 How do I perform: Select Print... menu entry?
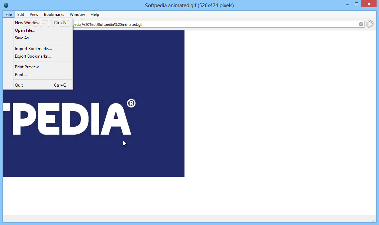[38, 75]
